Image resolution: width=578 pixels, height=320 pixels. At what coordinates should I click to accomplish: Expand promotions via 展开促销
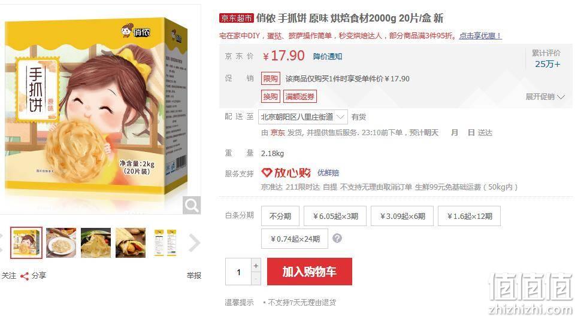[545, 97]
